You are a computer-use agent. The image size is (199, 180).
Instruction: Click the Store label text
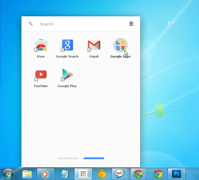point(41,56)
